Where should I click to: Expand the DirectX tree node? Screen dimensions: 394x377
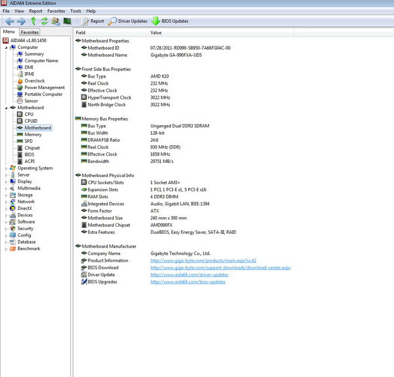point(6,209)
